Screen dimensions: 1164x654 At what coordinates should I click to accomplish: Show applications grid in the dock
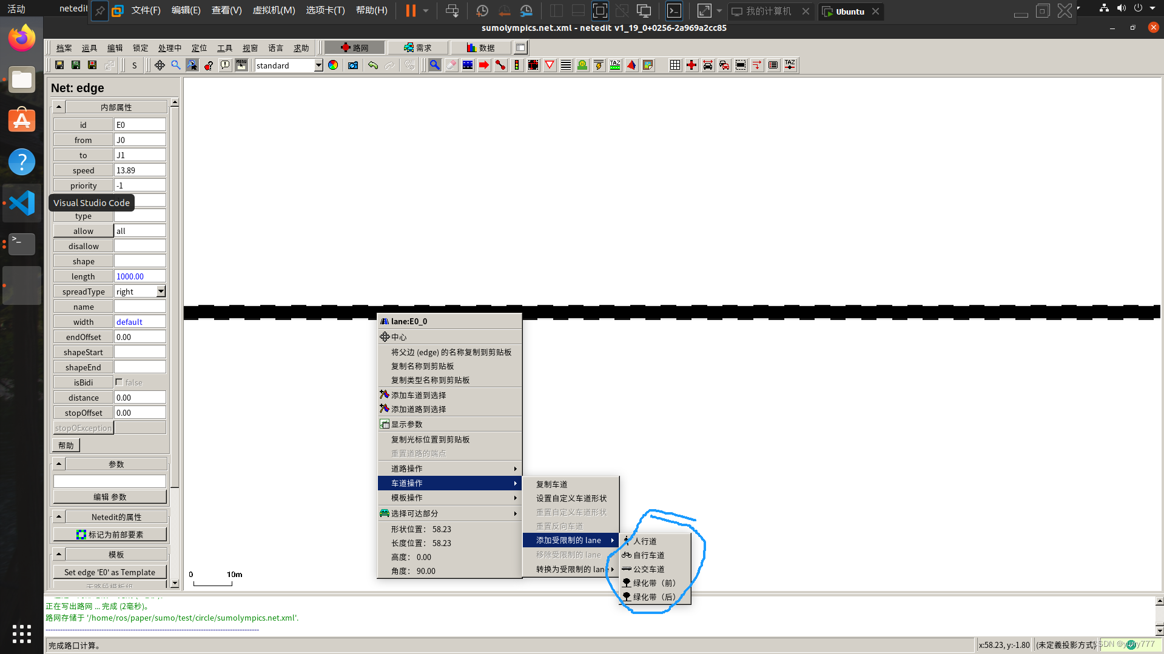click(x=22, y=633)
